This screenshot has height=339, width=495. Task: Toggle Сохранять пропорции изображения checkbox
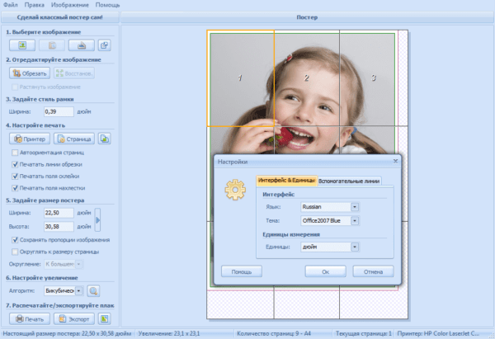click(16, 240)
